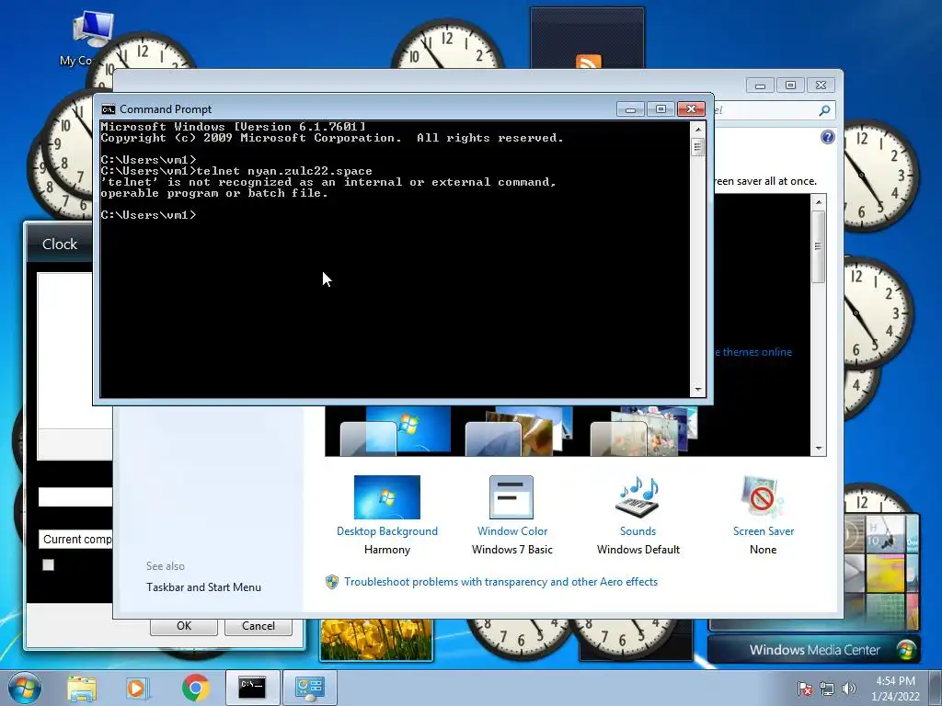Click the yellow tulips slideshow gadget

click(376, 640)
